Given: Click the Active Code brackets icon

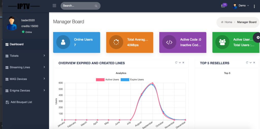Looking at the screenshot, I should tap(169, 42).
